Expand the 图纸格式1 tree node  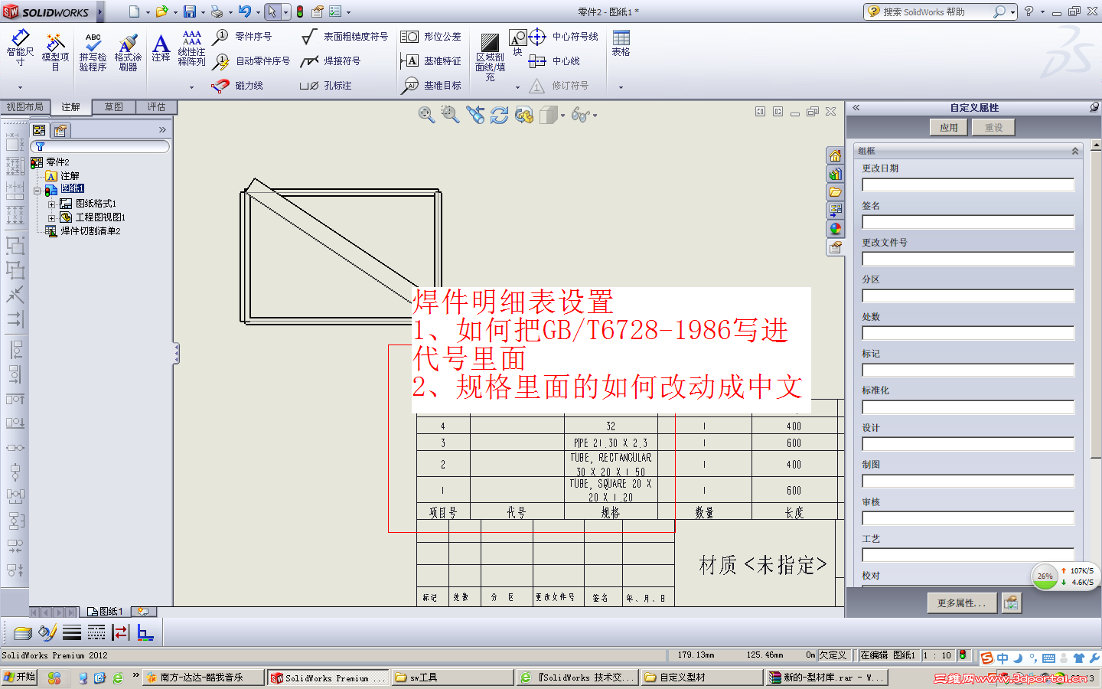click(51, 204)
